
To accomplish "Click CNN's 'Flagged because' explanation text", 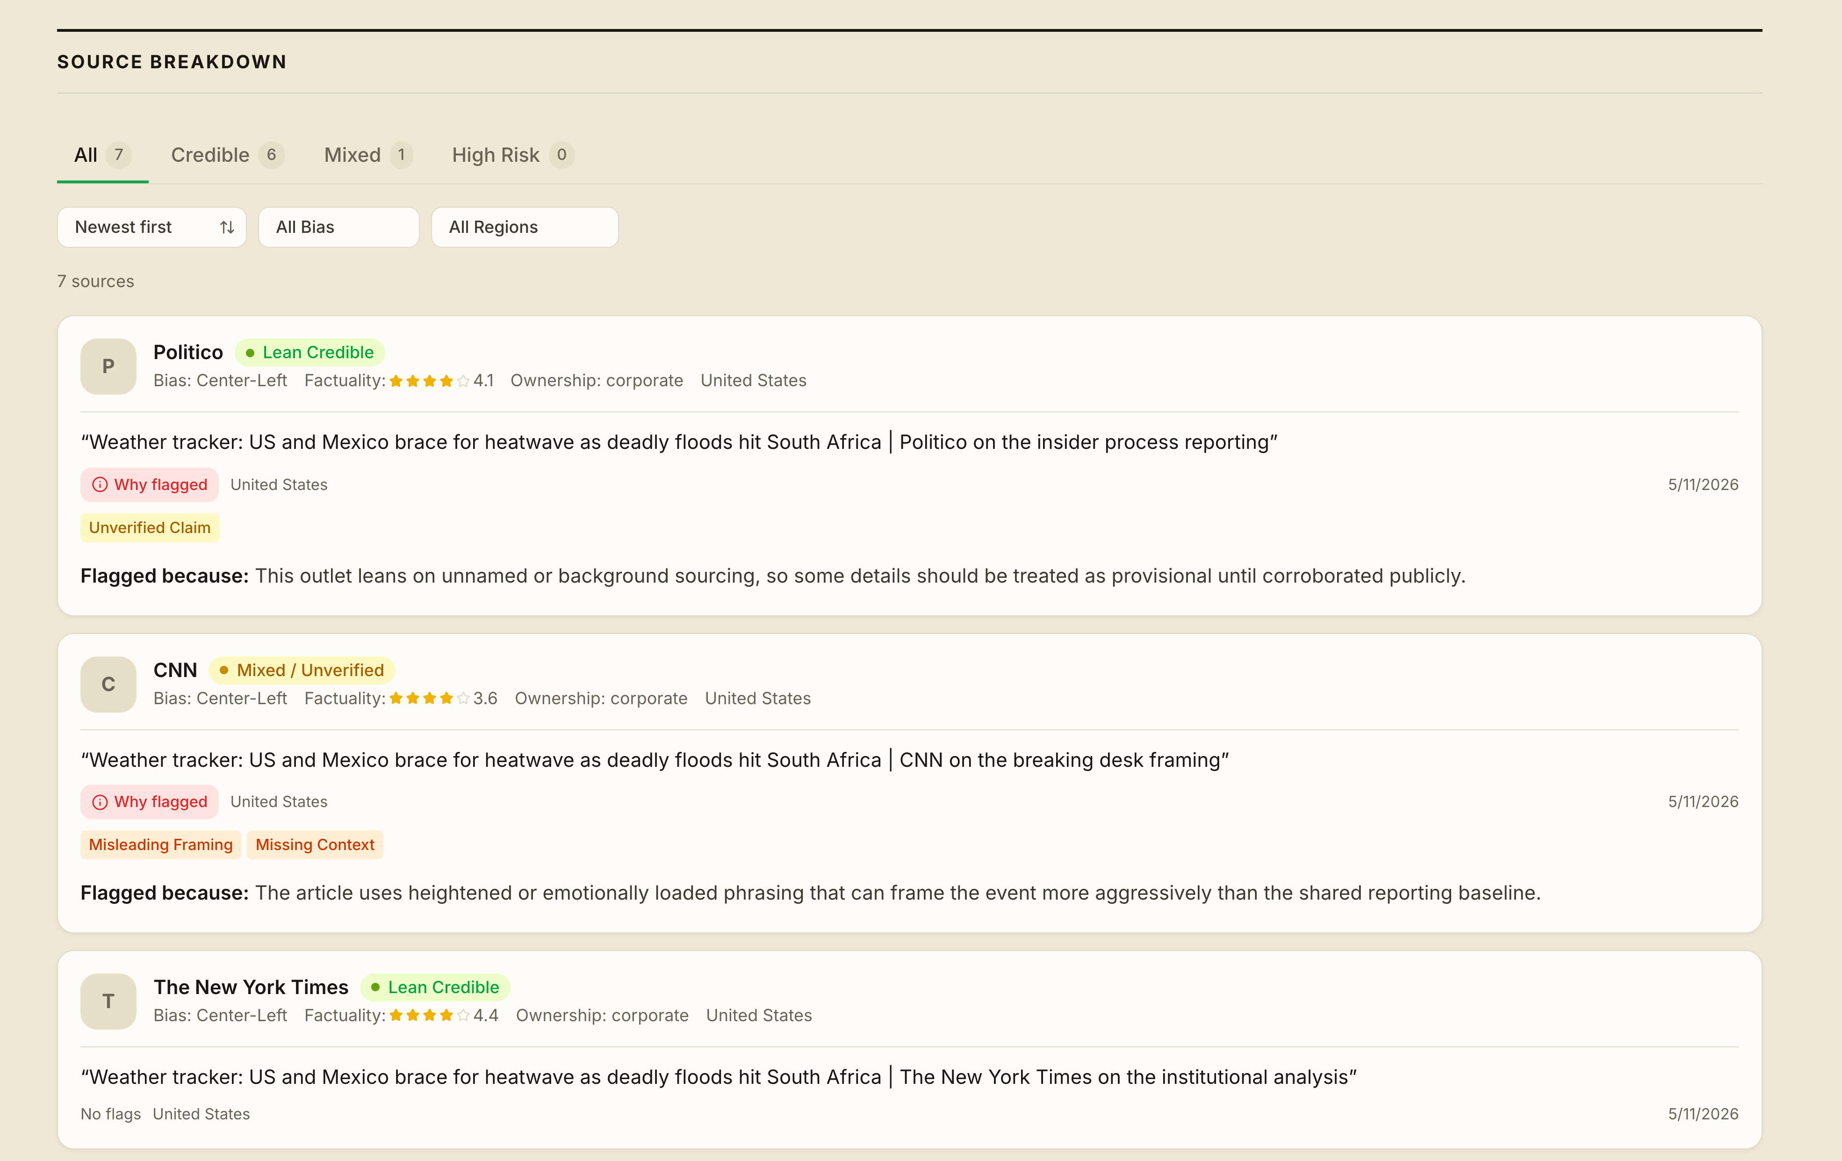I will [x=811, y=894].
